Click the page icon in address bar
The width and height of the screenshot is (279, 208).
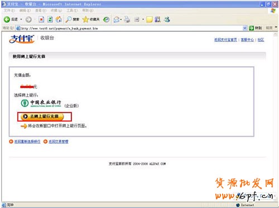coord(18,28)
